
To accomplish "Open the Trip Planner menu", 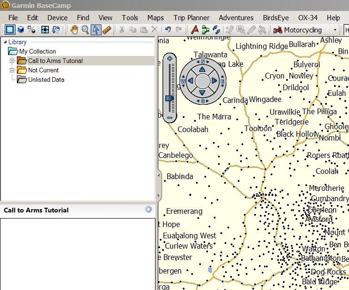I will (191, 17).
